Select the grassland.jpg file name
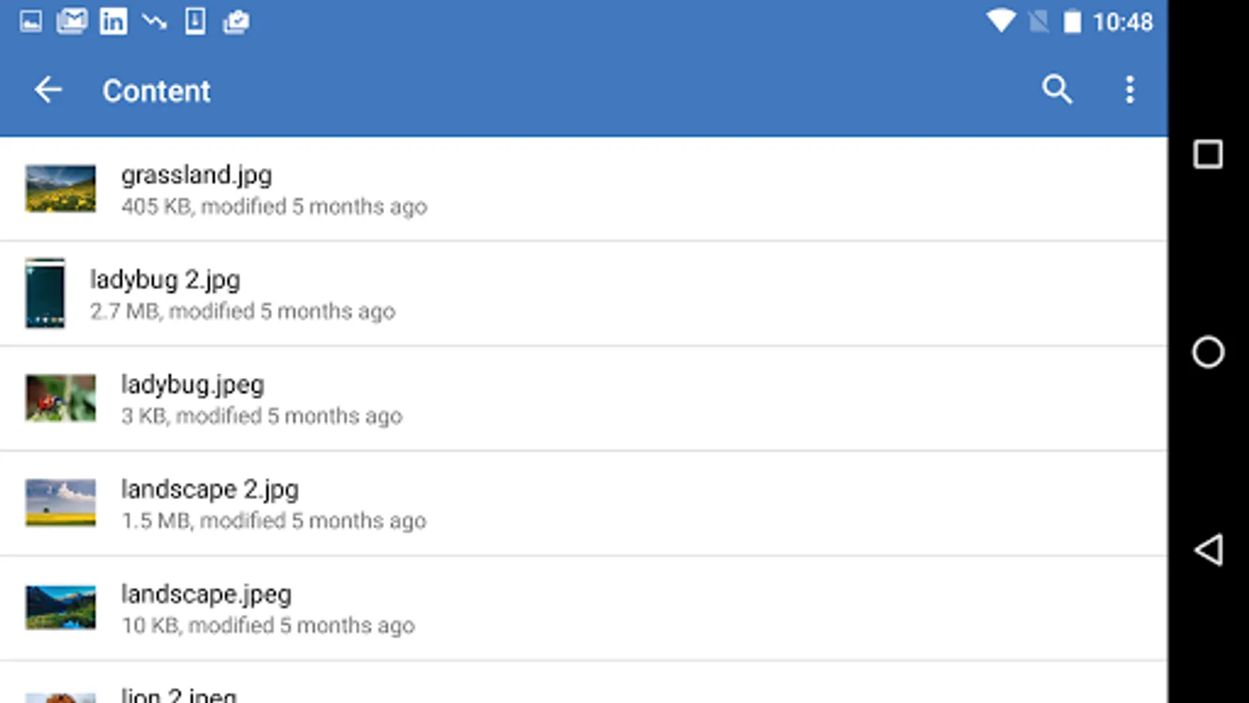 [x=197, y=174]
